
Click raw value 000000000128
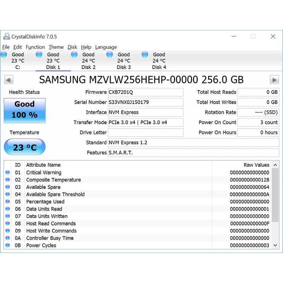[x=250, y=180]
